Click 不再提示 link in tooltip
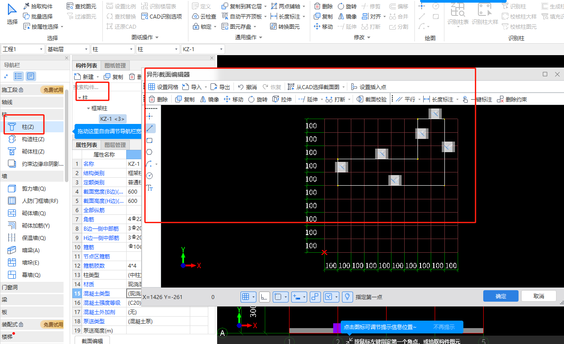 444,327
